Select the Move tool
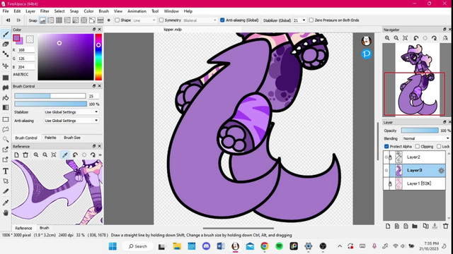This screenshot has width=453, height=254. pyautogui.click(x=6, y=66)
